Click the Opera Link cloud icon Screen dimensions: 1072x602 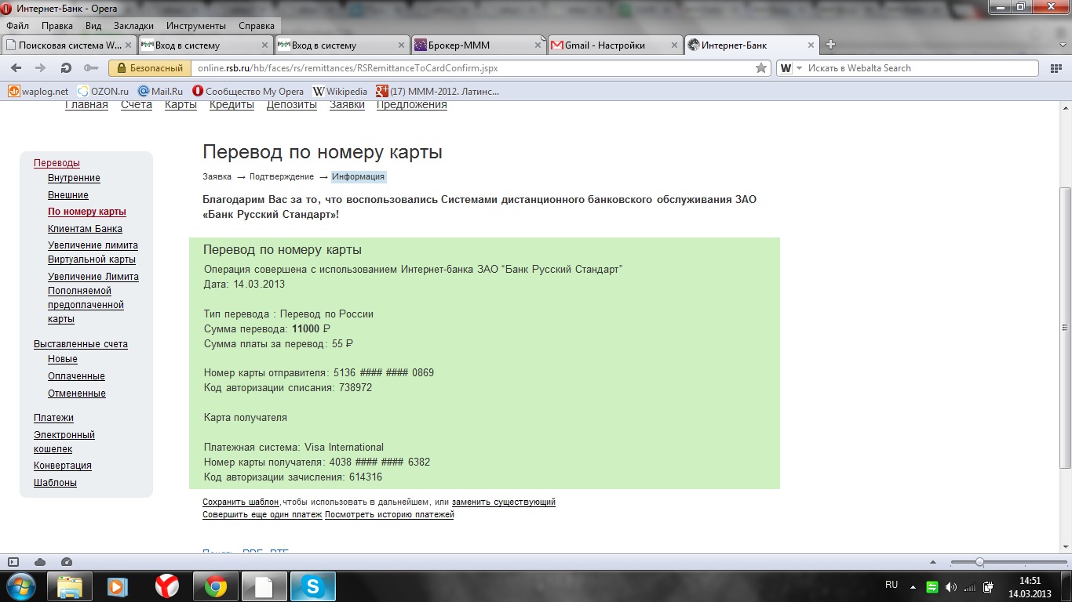coord(40,562)
